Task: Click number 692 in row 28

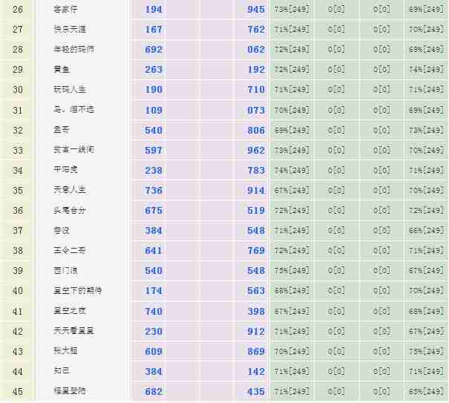Action: point(154,50)
